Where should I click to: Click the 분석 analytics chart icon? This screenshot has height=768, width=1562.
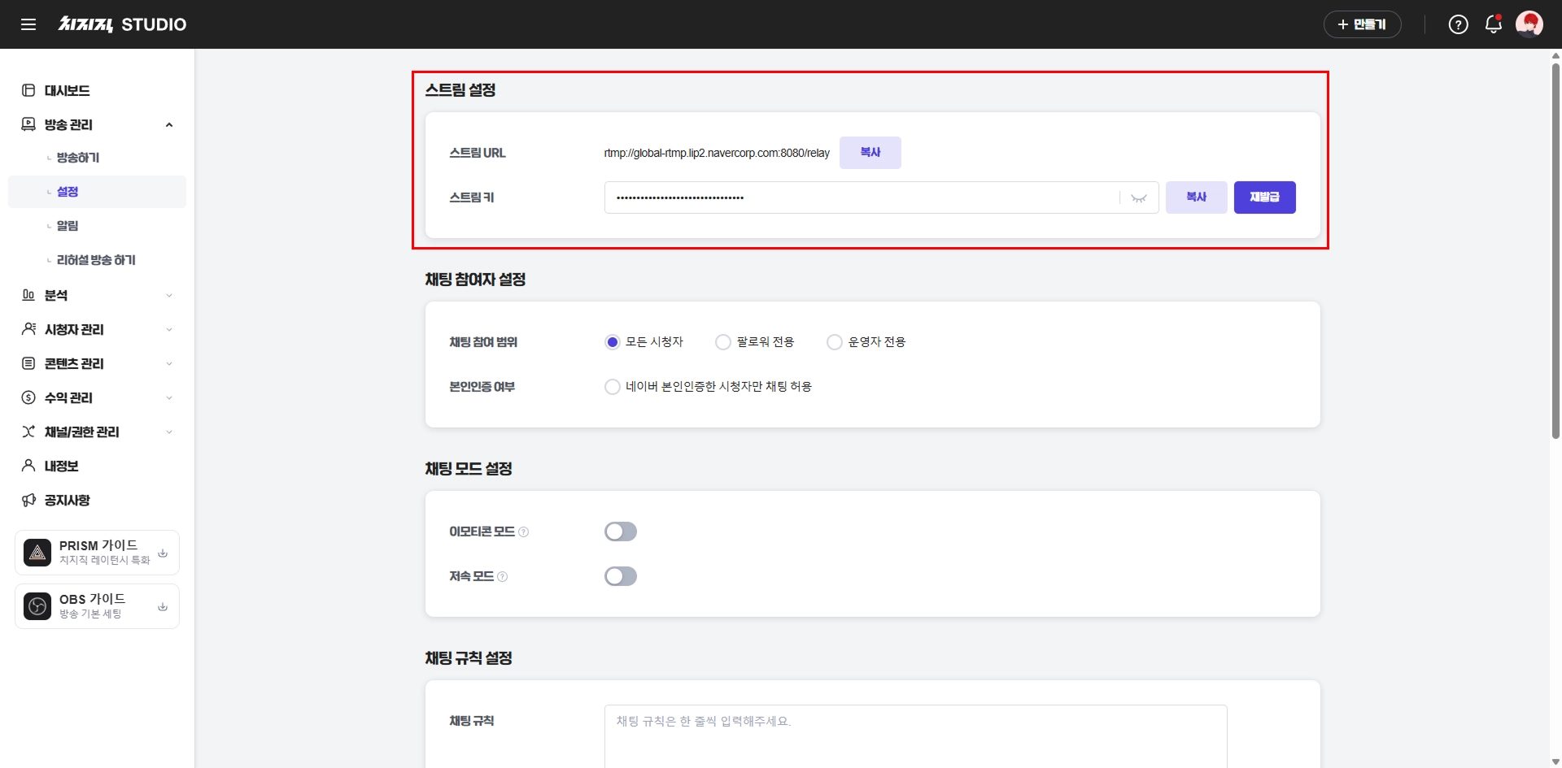pos(28,295)
